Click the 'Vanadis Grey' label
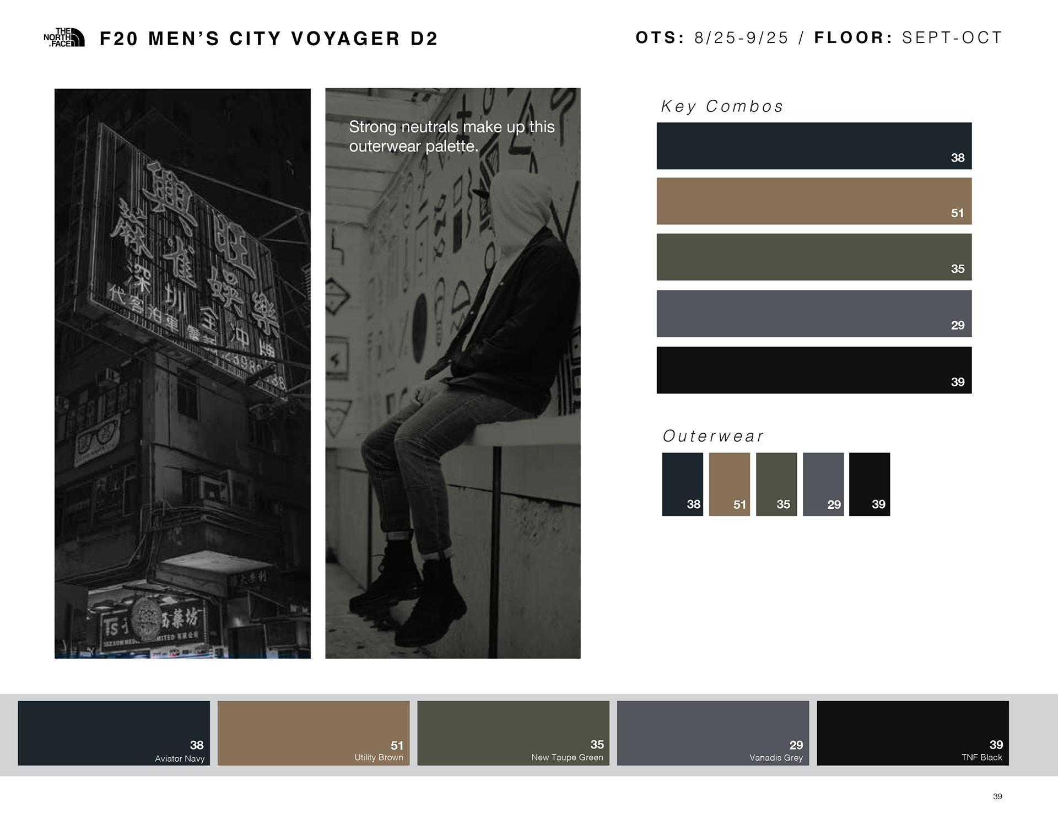Screen dimensions: 1058x818 coord(776,758)
